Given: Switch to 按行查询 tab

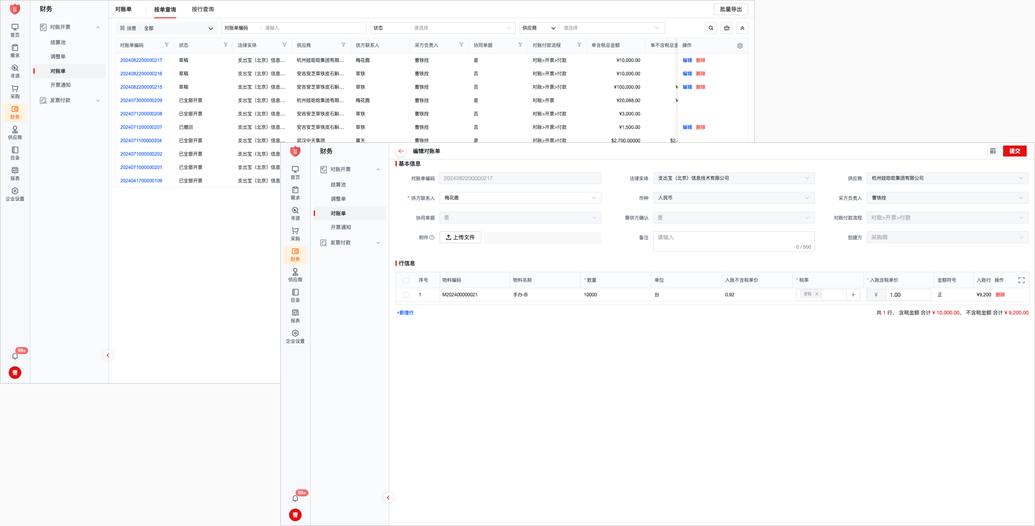Looking at the screenshot, I should coord(203,9).
